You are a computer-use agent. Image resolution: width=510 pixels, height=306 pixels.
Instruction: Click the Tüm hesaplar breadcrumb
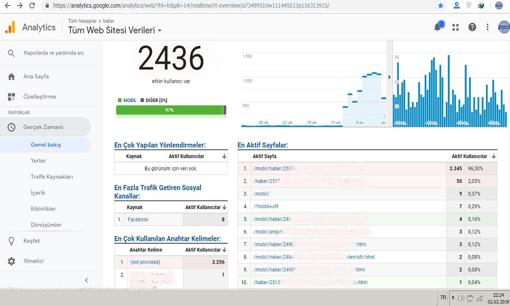[x=82, y=21]
